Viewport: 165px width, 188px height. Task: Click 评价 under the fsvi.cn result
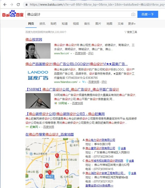point(91,53)
